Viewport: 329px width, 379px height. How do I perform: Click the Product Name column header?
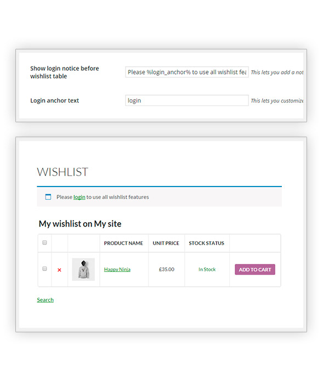tap(123, 243)
